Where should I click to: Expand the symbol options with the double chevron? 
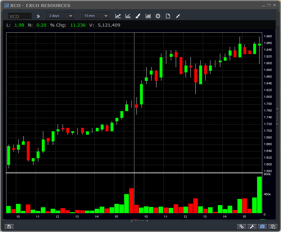pyautogui.click(x=38, y=16)
